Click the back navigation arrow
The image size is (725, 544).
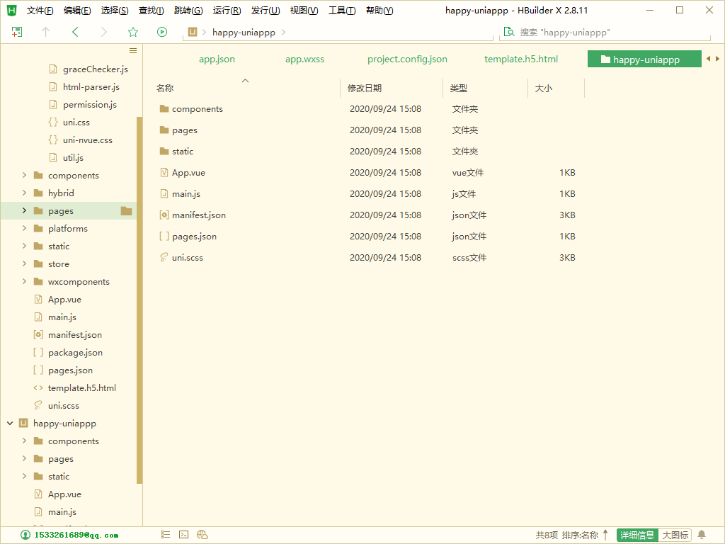[75, 32]
